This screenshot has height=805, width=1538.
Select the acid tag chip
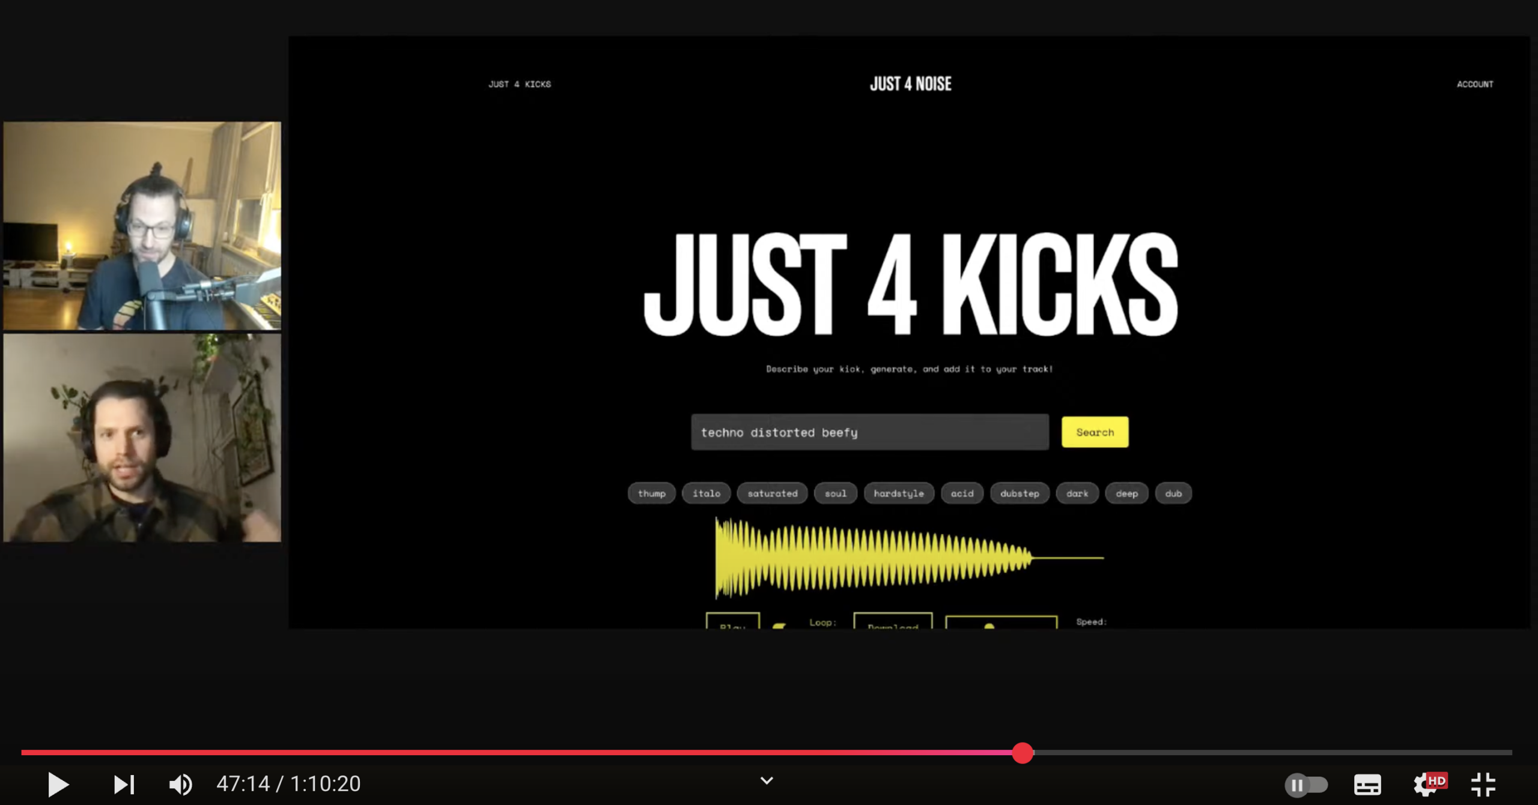coord(962,493)
